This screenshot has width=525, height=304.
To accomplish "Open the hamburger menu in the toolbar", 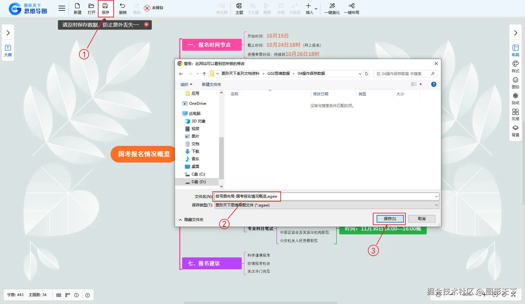I will pos(62,9).
